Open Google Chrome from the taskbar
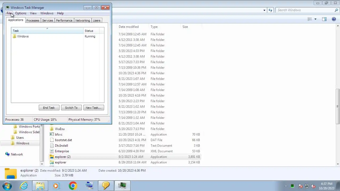The width and height of the screenshot is (340, 191). click(73, 186)
